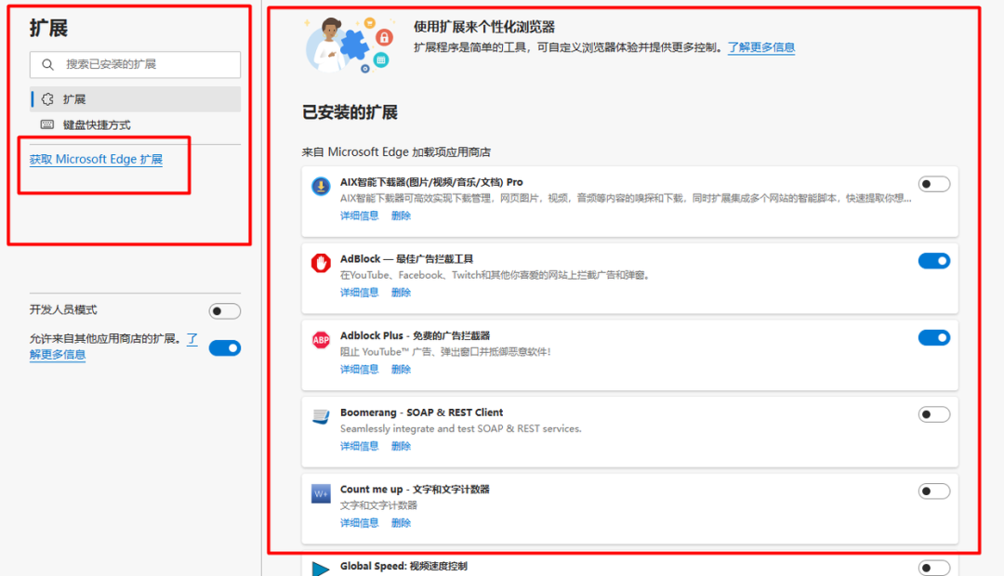Click the 来自 Microsoft Edge 加载项应用商店 label
The image size is (1004, 576).
tap(396, 152)
